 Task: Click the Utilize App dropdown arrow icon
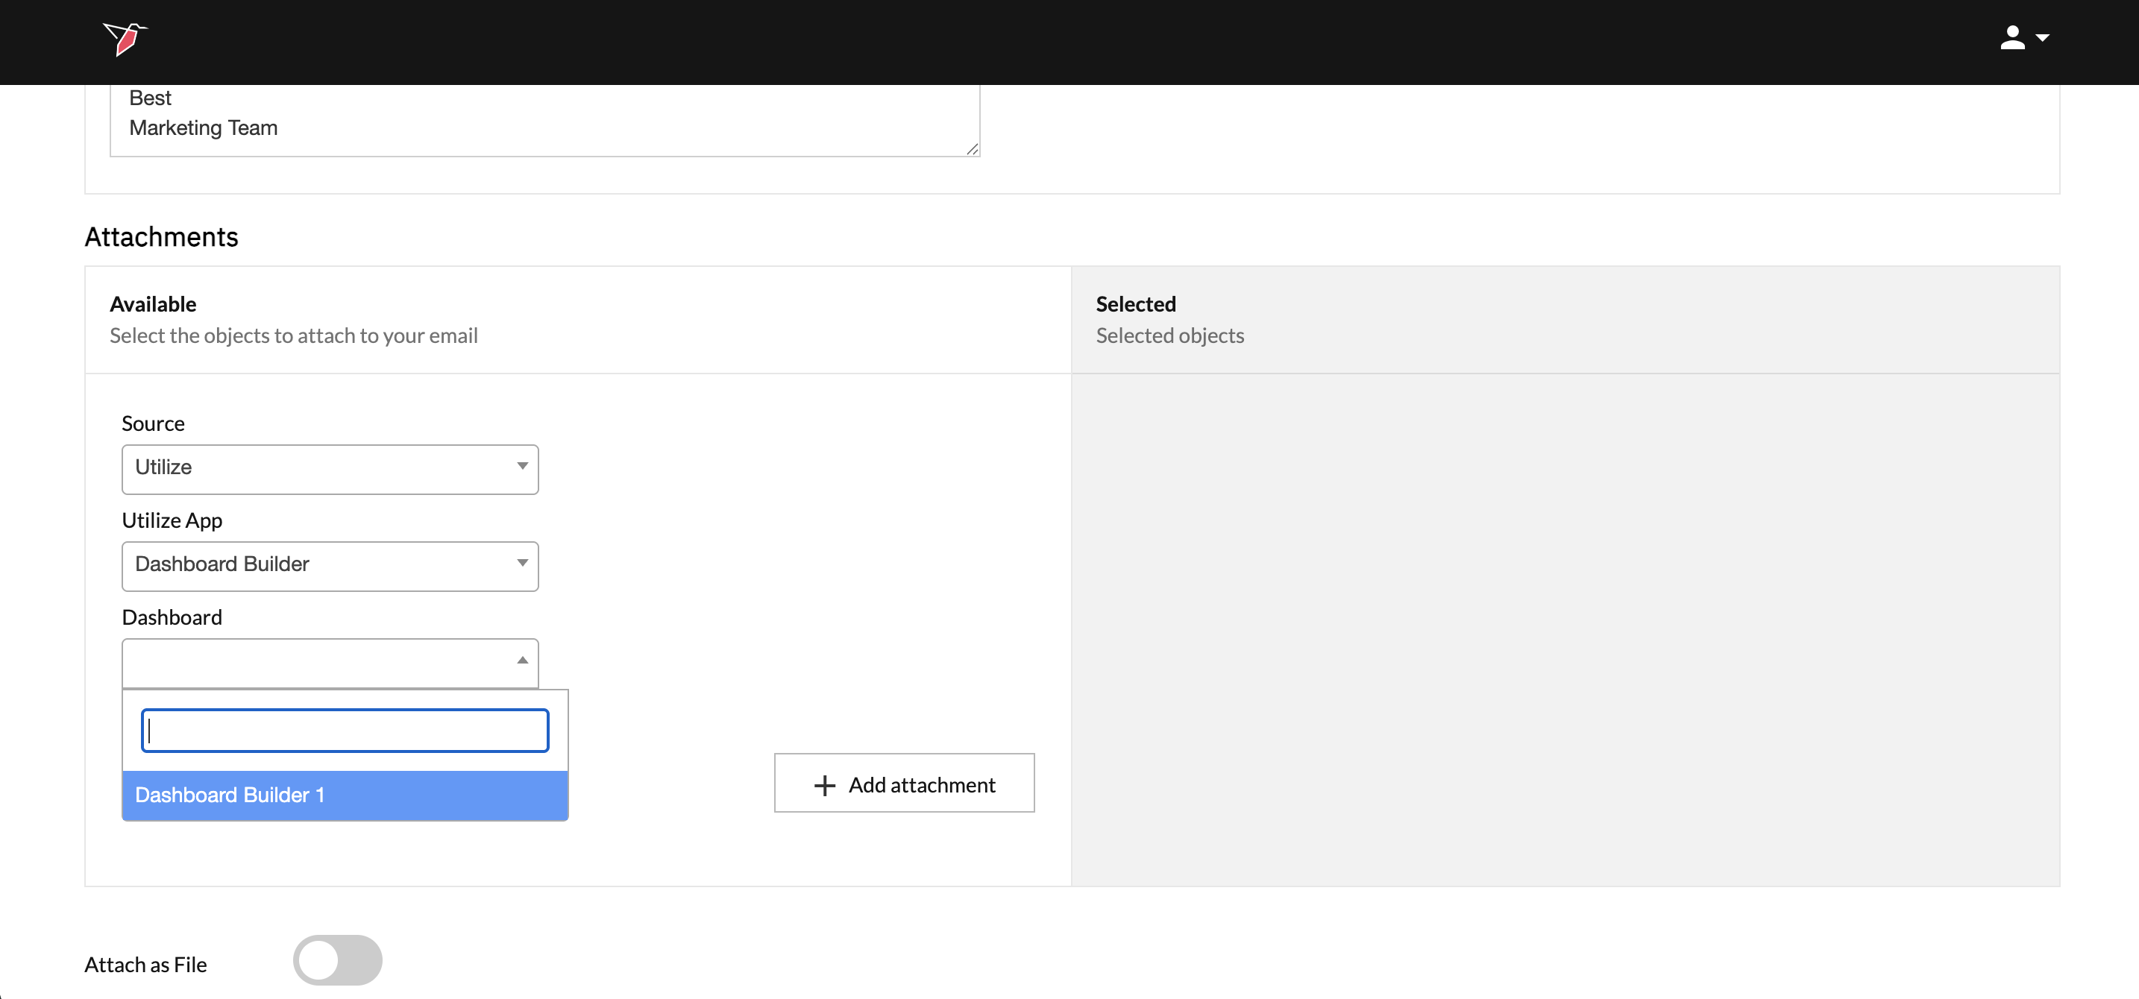click(522, 564)
